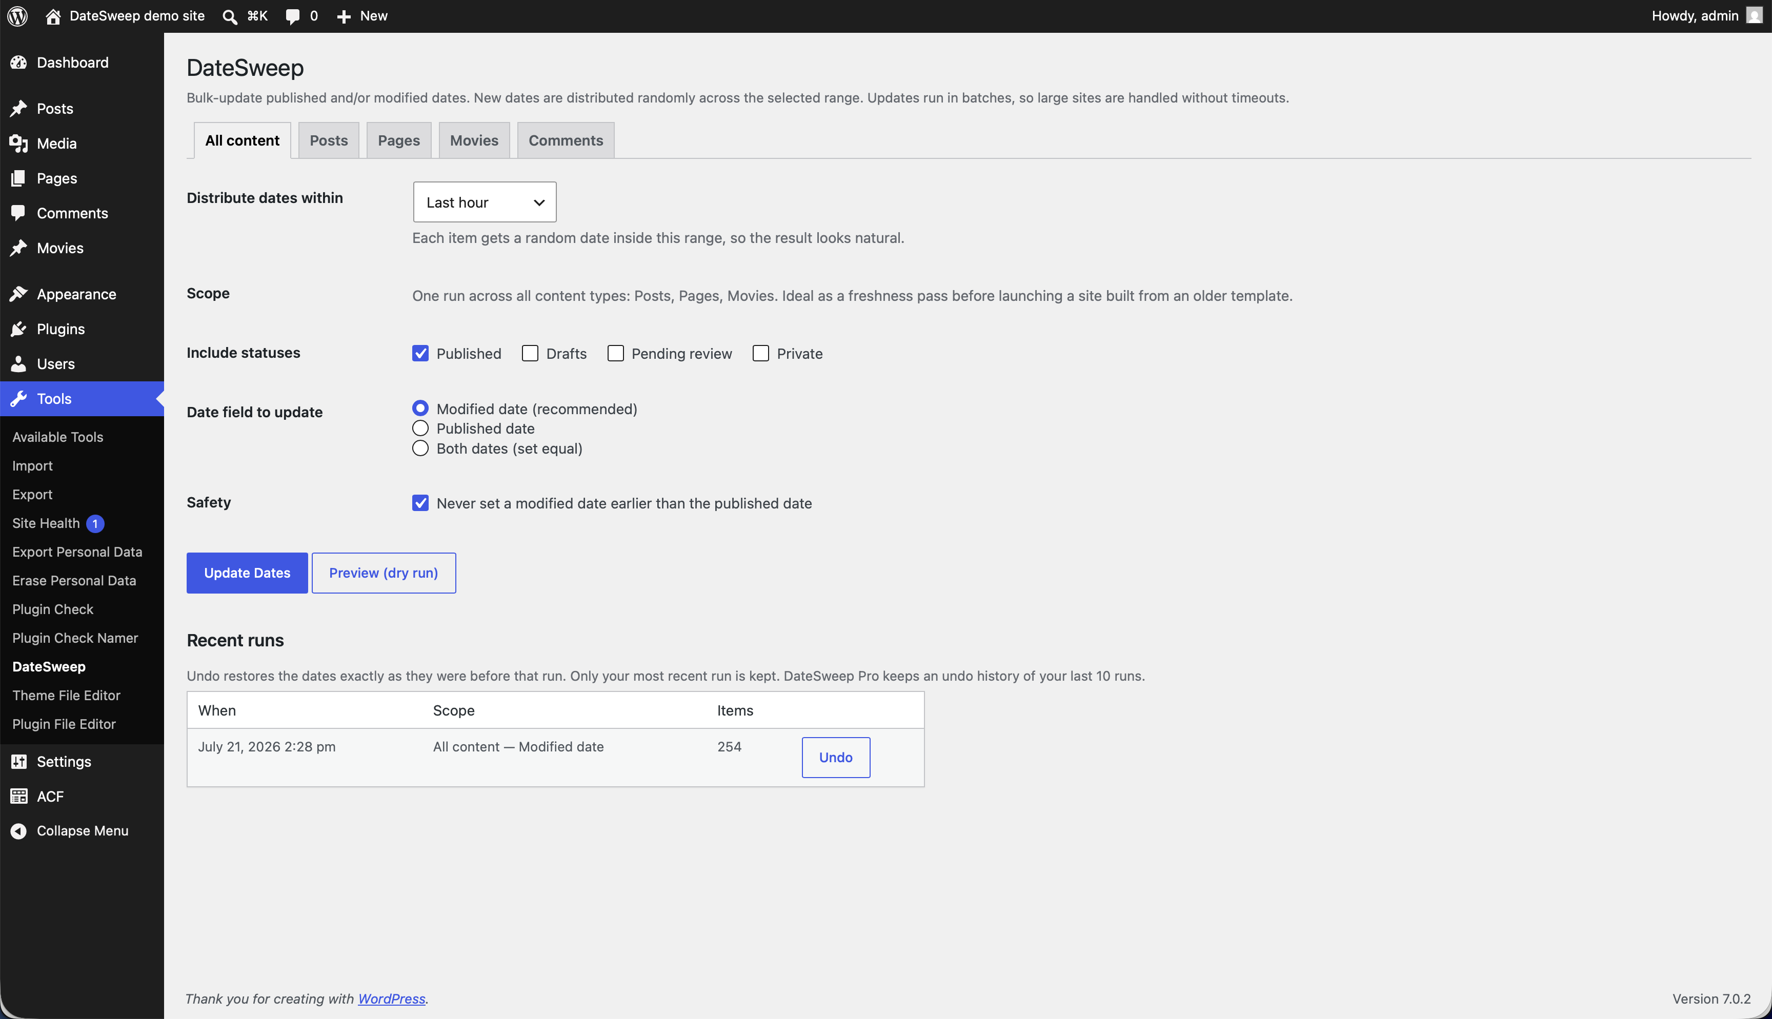Screen dimensions: 1772x1019
Task: Undo the July 21, 2026 run
Action: tap(836, 757)
